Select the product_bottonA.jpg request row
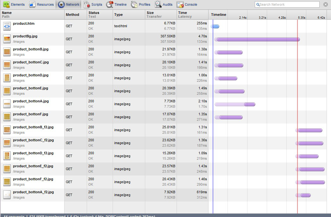331x217 pixels. 31,101
